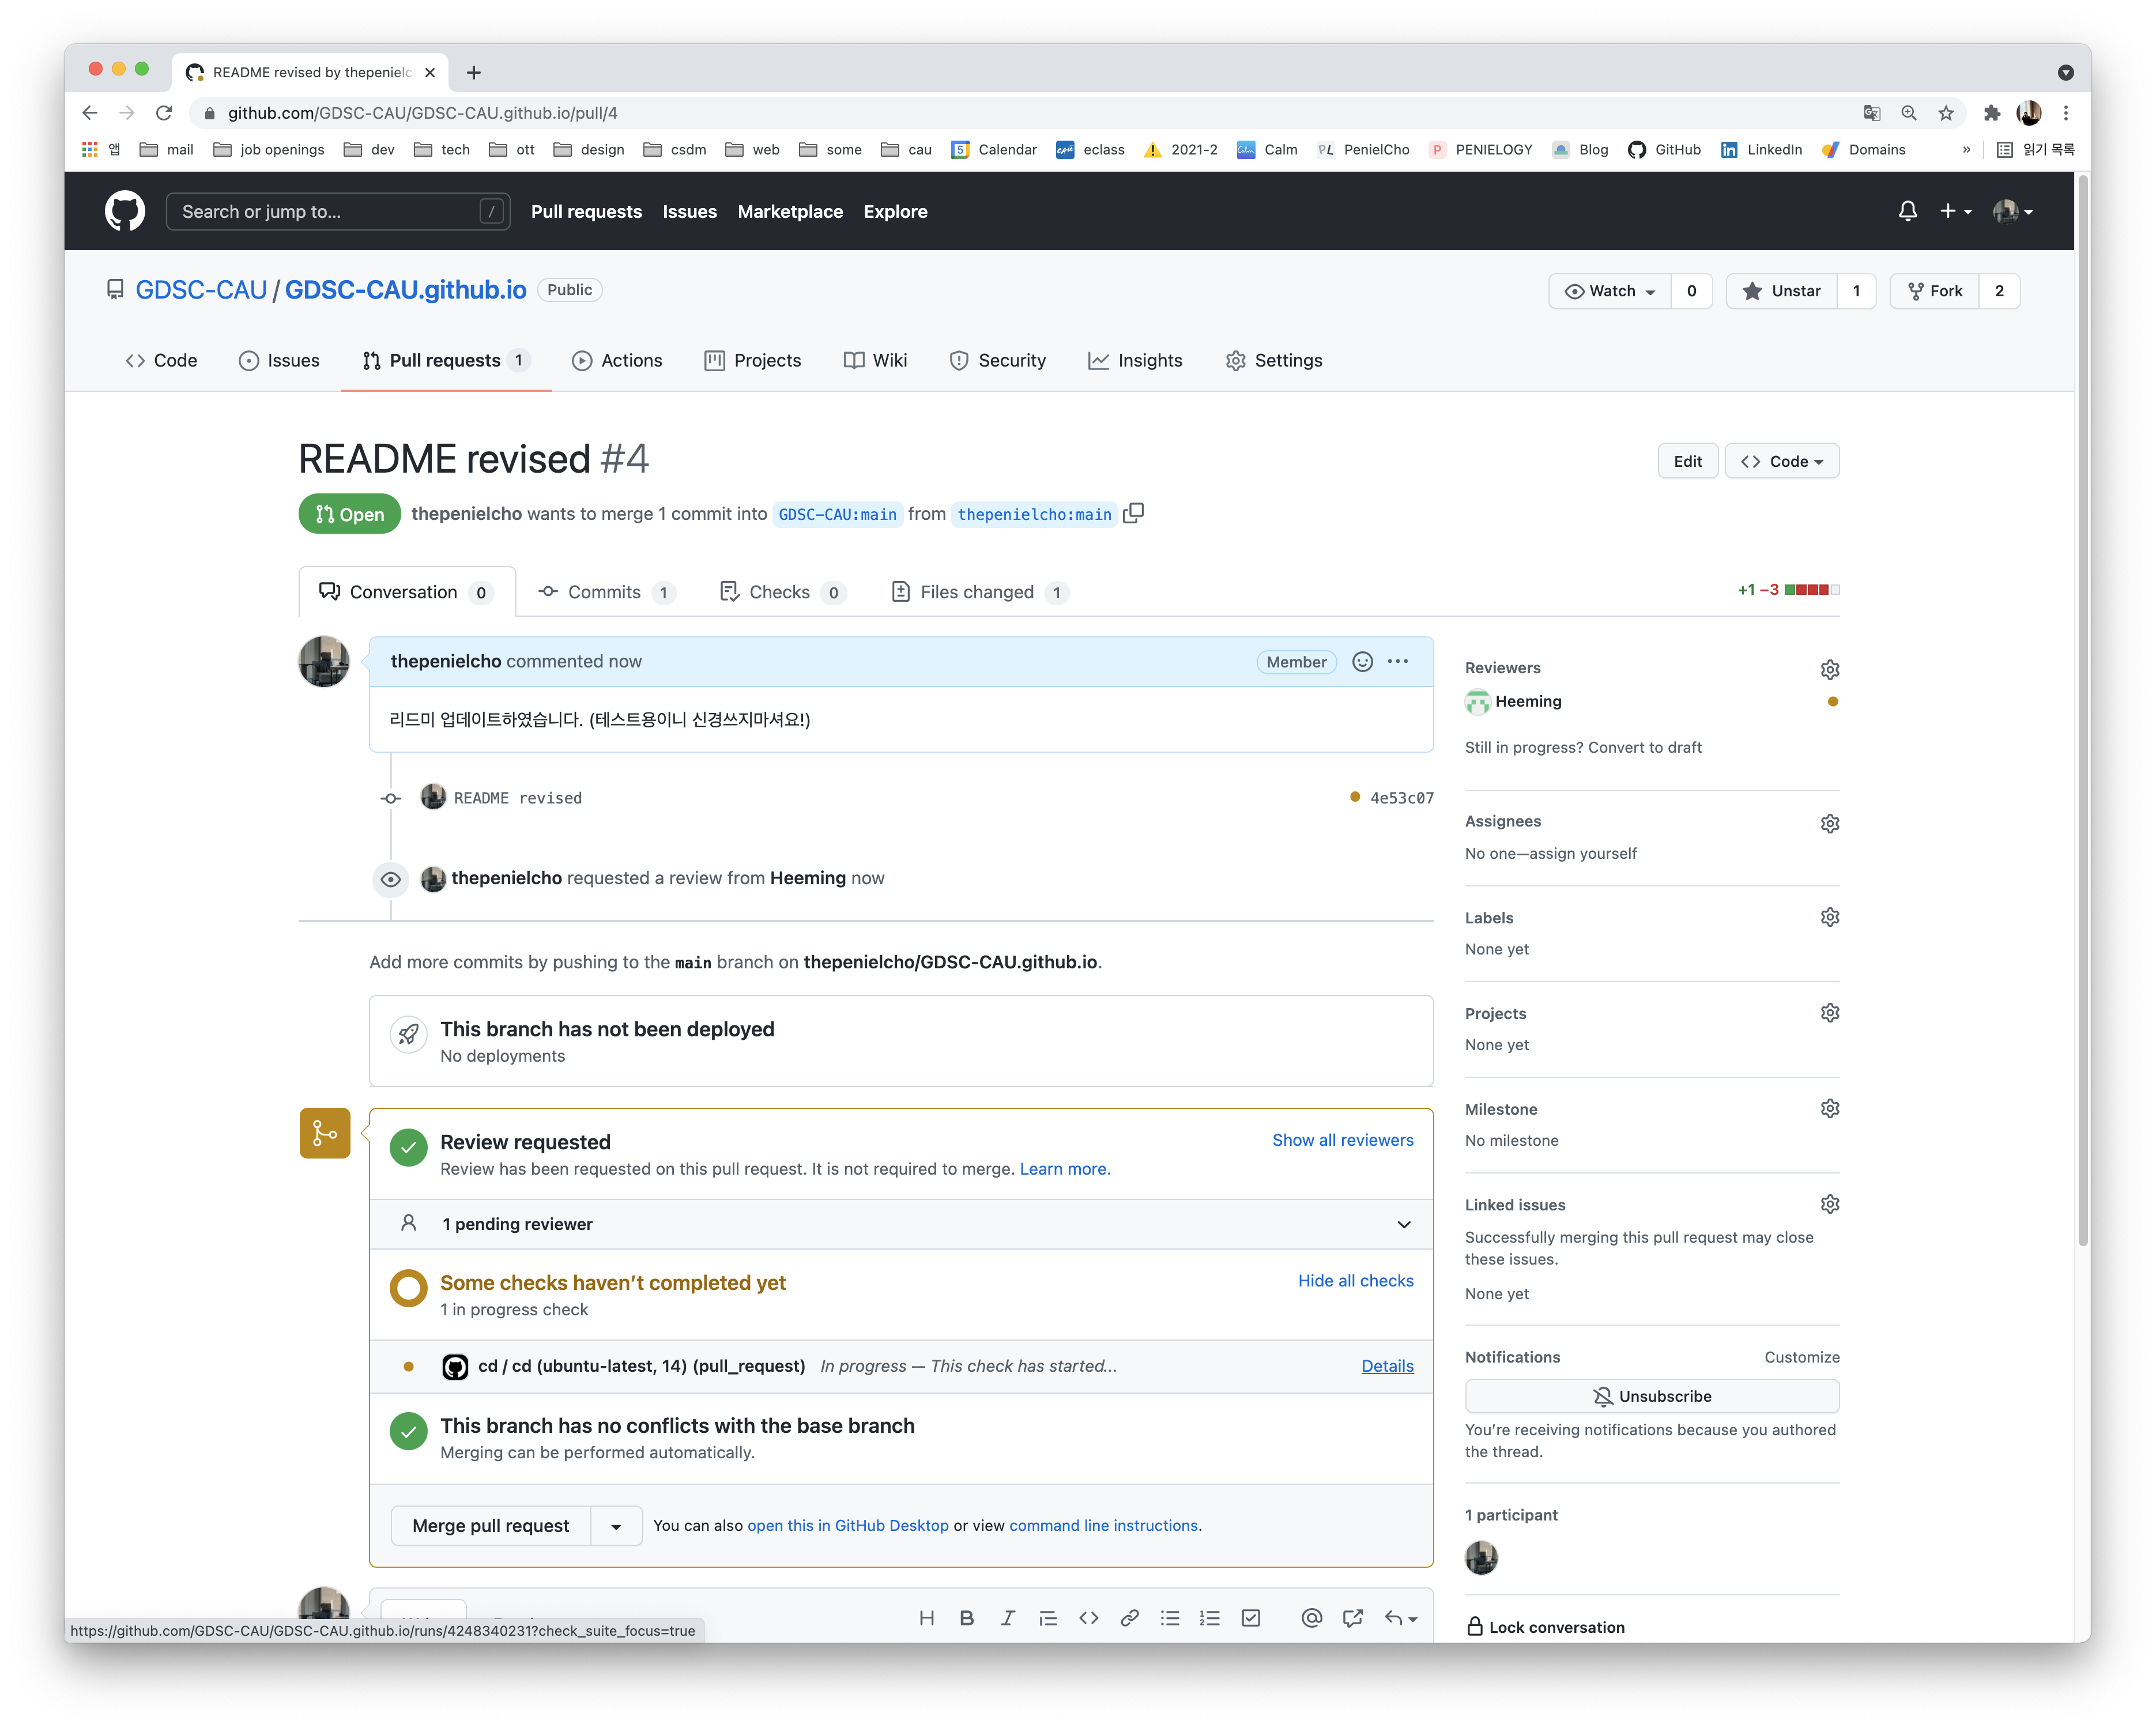Open the comment's three-dot options

click(1398, 662)
